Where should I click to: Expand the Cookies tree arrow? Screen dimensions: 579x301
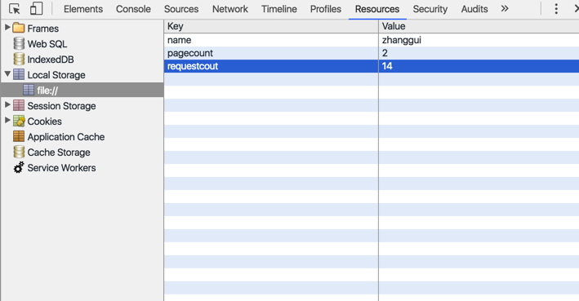(7, 120)
